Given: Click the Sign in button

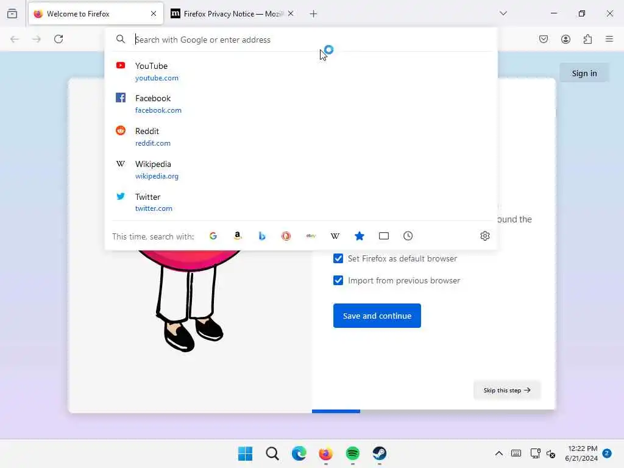Looking at the screenshot, I should tap(584, 73).
